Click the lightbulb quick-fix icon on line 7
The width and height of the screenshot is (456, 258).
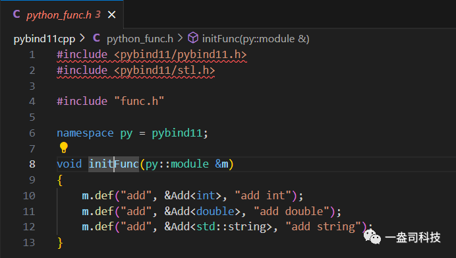click(x=64, y=147)
